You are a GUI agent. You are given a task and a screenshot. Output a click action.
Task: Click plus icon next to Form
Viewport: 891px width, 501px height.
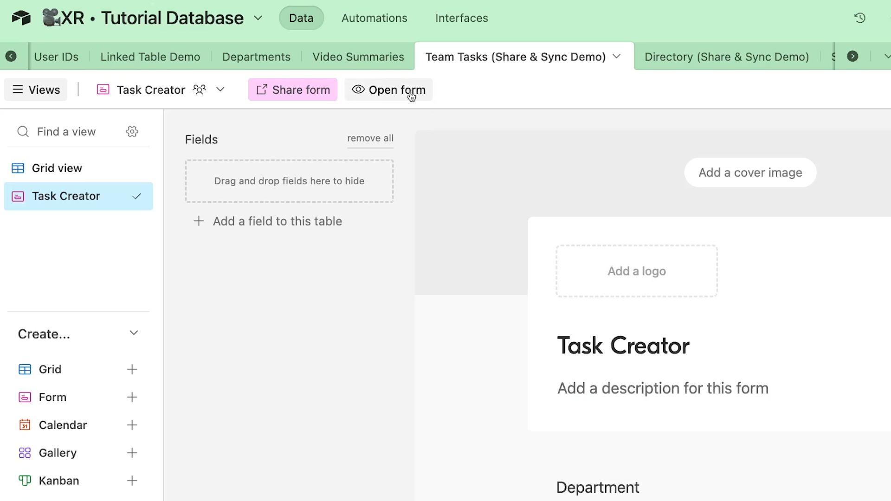click(132, 397)
